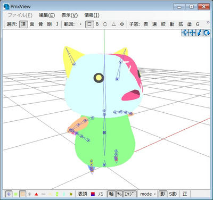The width and height of the screenshot is (213, 200).
Task: Select the circle range selection tool
Action: pyautogui.click(x=105, y=24)
